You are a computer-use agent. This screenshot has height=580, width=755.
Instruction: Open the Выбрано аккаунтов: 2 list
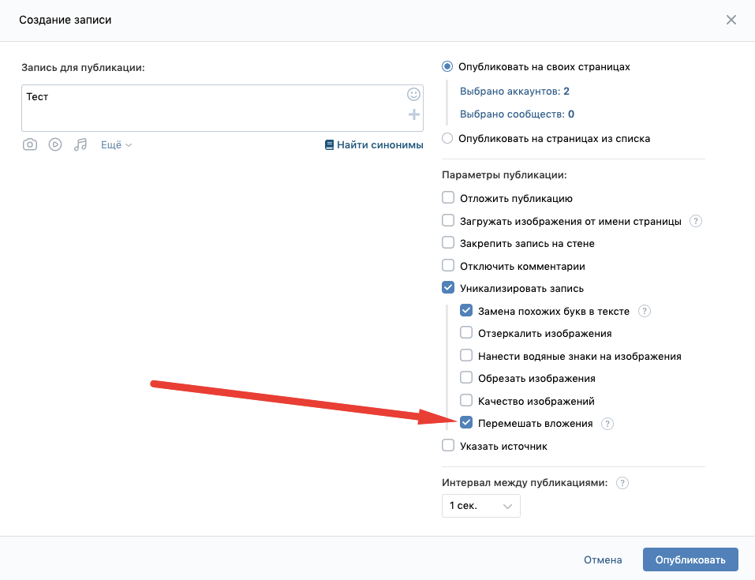(514, 91)
